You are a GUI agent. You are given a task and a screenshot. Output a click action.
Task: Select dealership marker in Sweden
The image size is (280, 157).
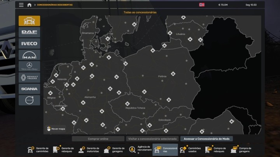point(134,24)
